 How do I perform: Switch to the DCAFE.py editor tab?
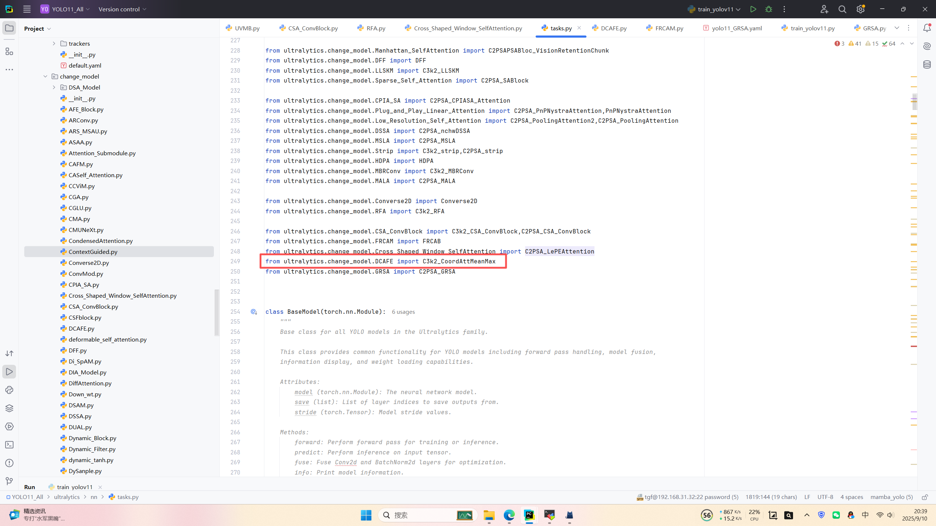(x=613, y=28)
